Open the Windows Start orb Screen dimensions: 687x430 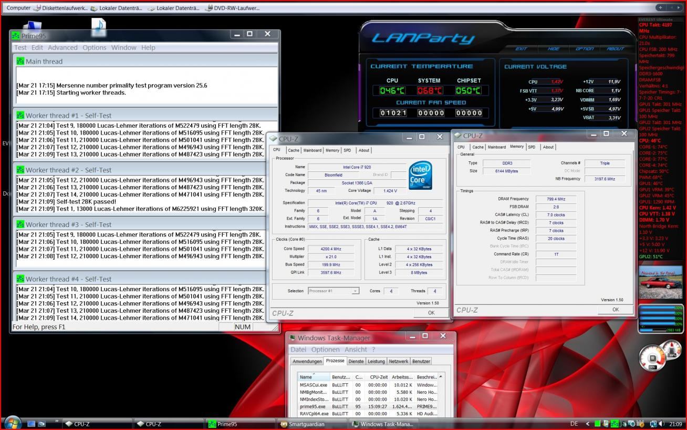tap(12, 423)
